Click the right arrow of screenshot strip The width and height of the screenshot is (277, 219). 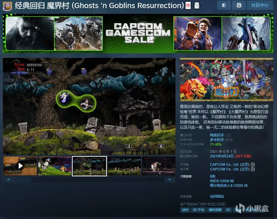click(170, 179)
